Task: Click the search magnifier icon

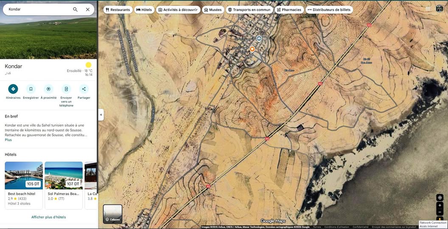Action: point(75,9)
